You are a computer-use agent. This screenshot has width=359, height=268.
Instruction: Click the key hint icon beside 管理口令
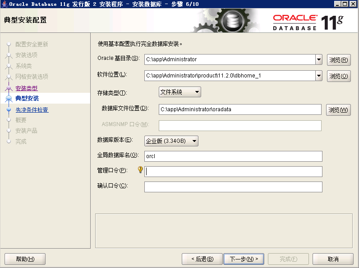tap(140, 170)
